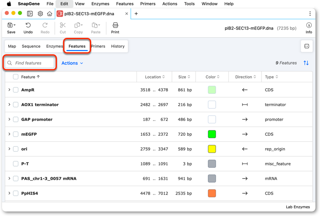Click the Undo icon

tap(28, 25)
